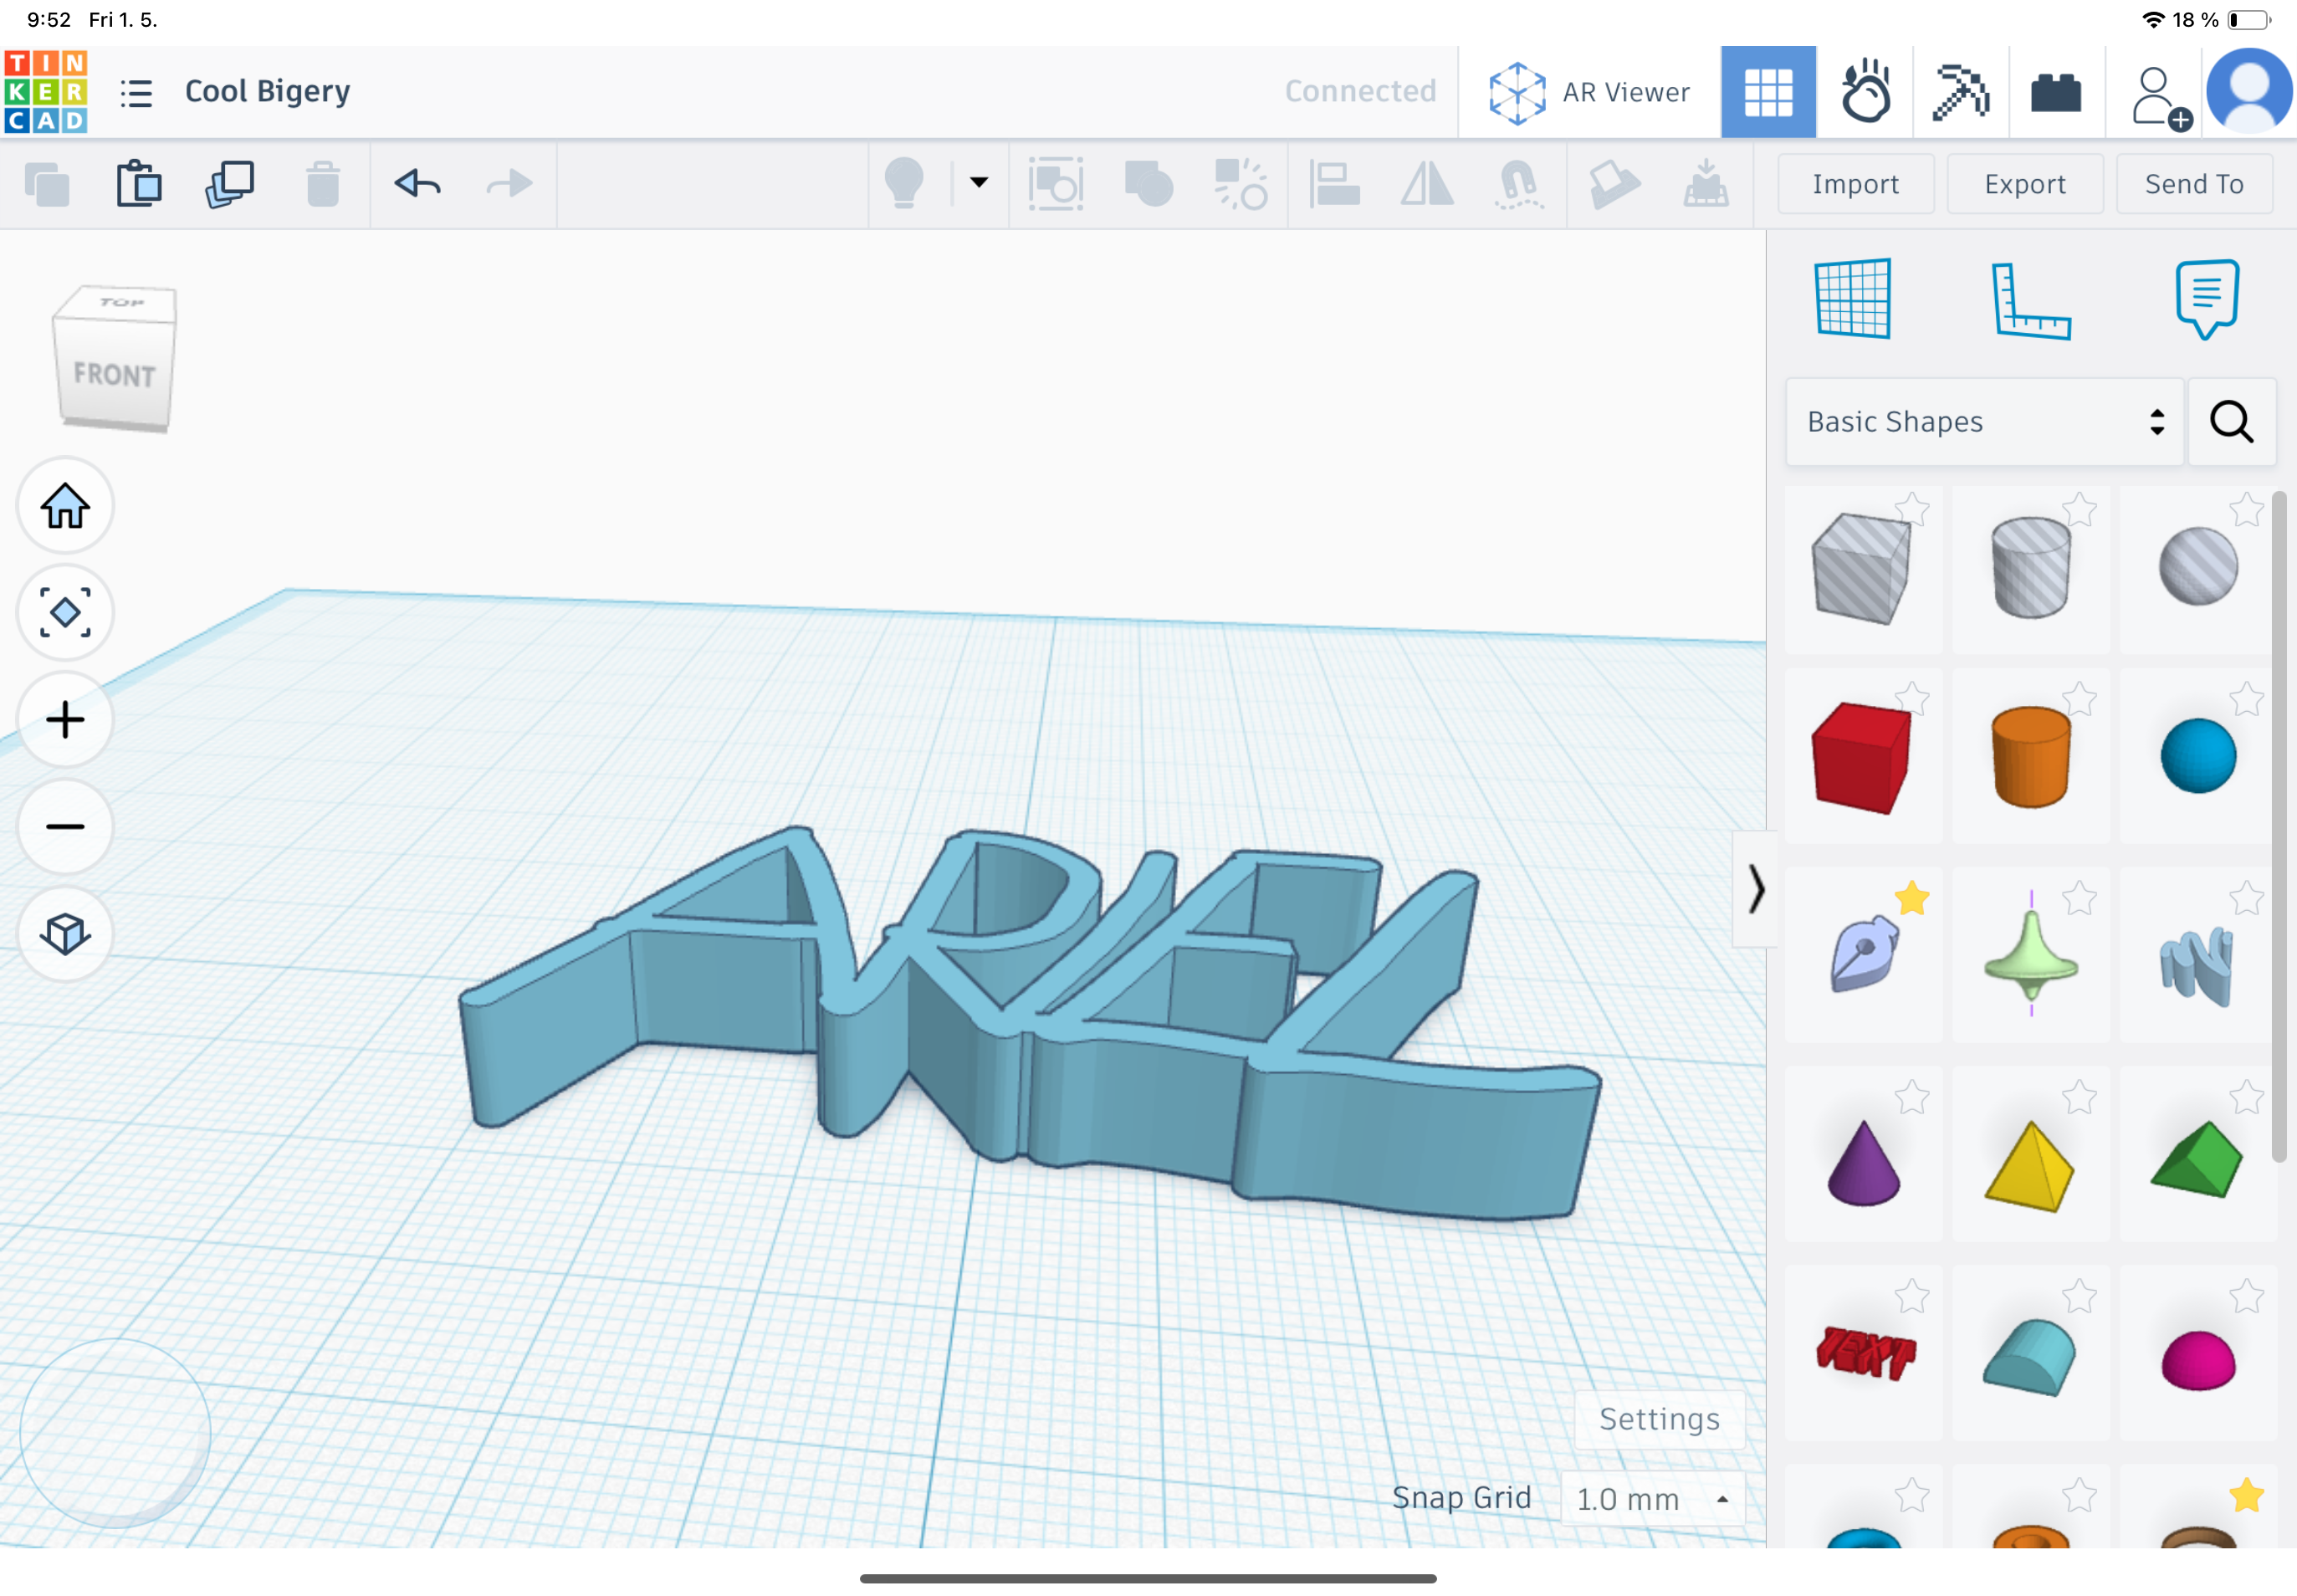Click the Copy toolbar icon
The width and height of the screenshot is (2297, 1596).
46,184
